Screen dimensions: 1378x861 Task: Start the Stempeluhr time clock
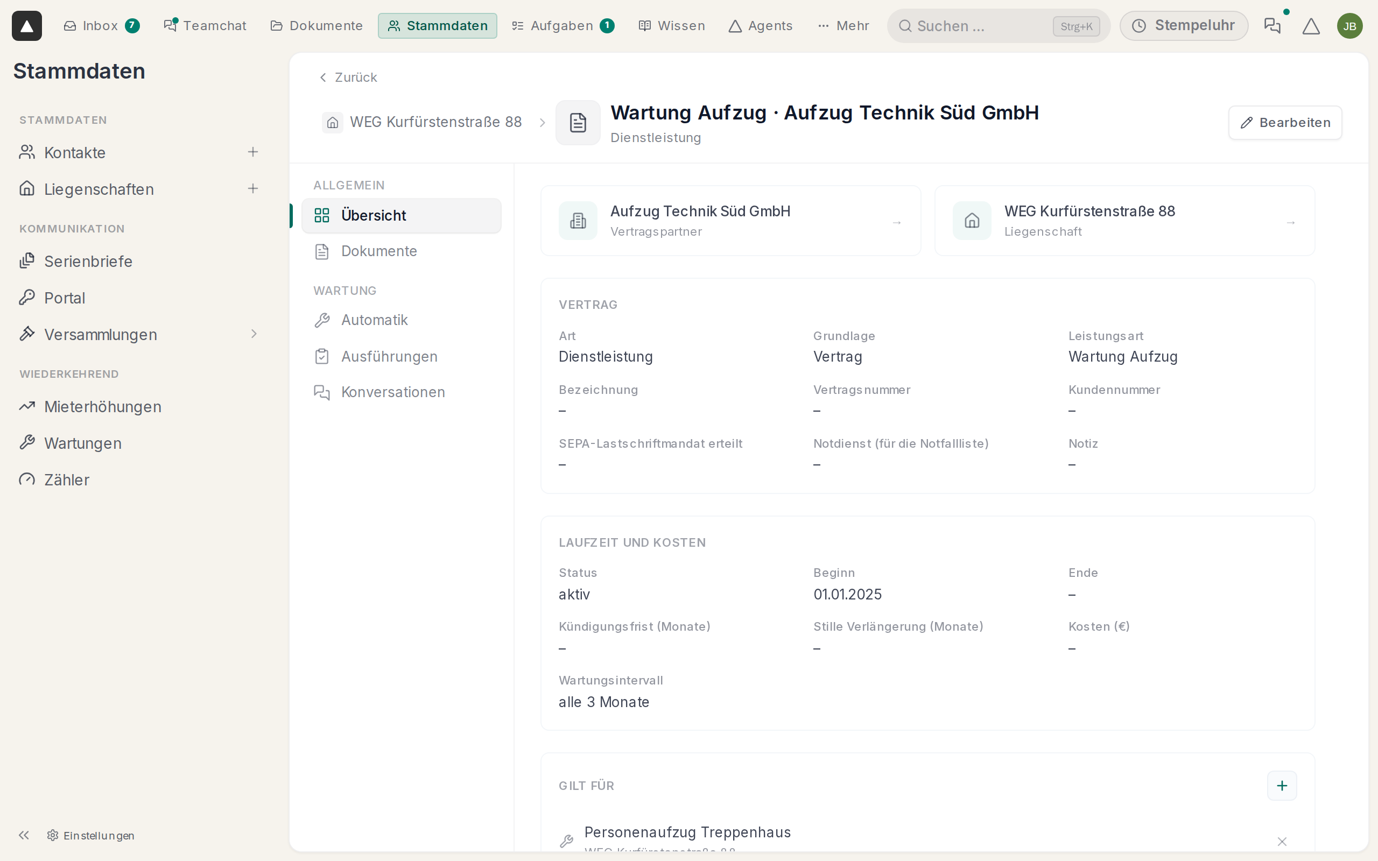(x=1183, y=26)
